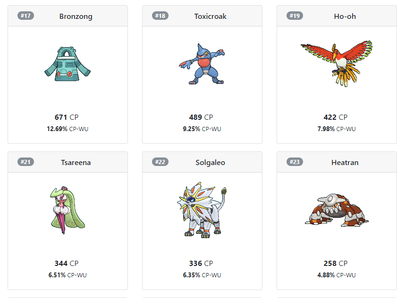Select the #18 rank badge

pos(160,16)
